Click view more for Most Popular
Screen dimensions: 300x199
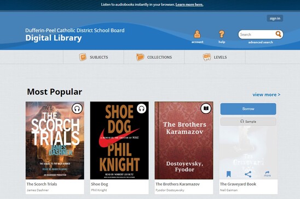click(x=266, y=94)
